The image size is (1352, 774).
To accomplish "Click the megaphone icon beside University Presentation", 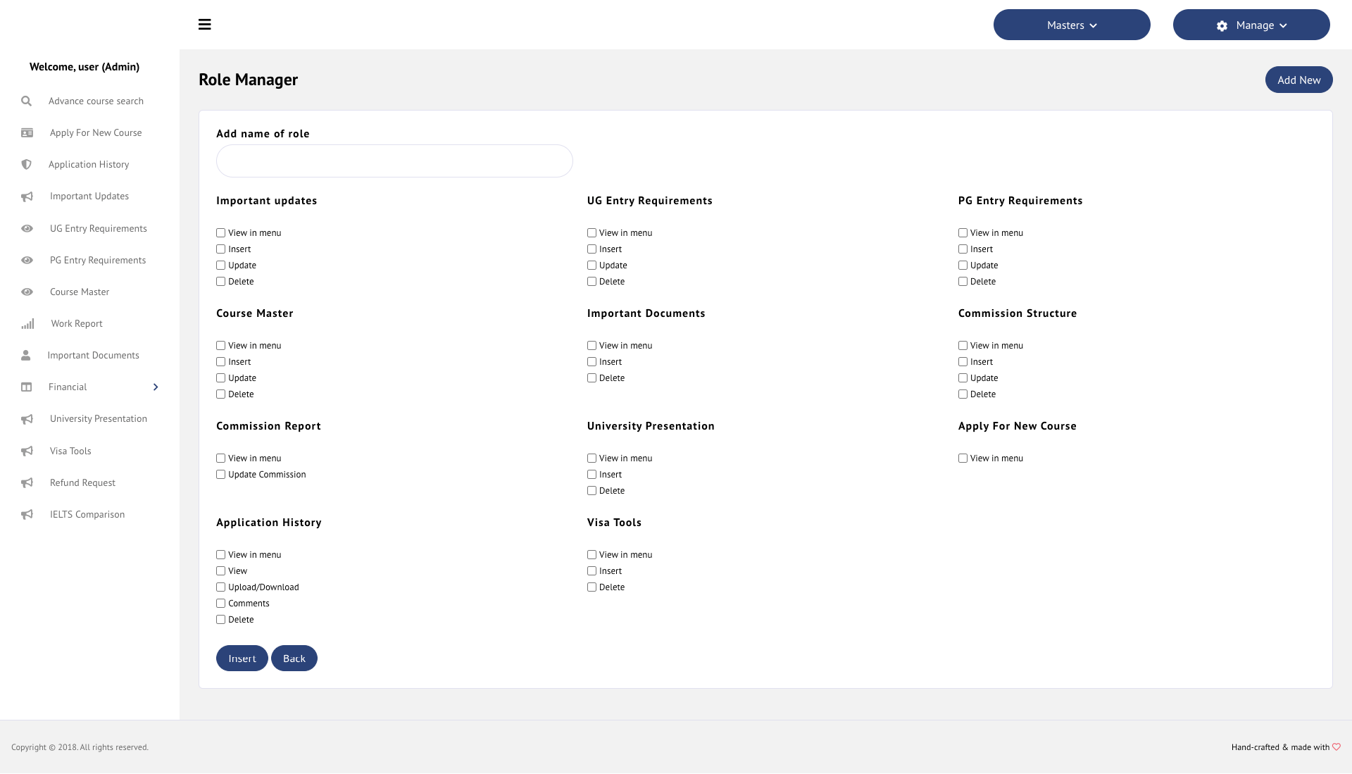I will tap(27, 419).
